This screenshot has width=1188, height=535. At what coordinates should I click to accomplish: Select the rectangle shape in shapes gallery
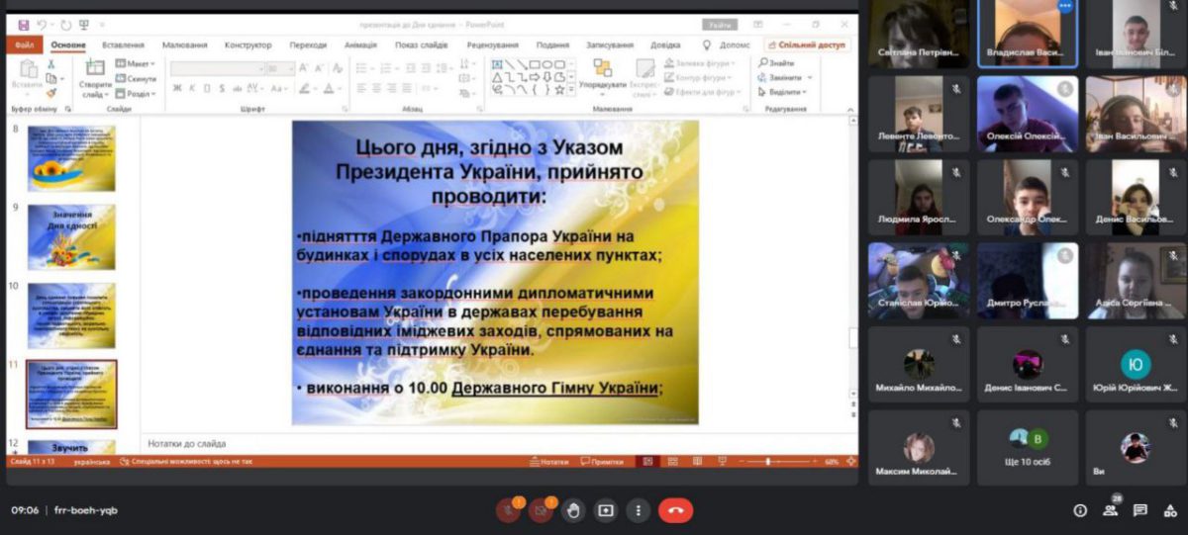[x=536, y=64]
